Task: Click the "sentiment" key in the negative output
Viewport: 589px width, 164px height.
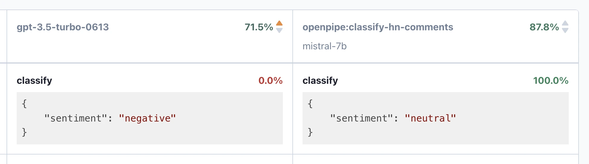Action: coord(76,118)
